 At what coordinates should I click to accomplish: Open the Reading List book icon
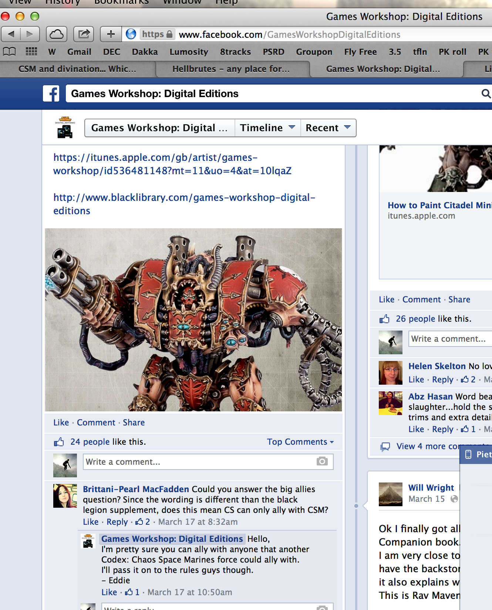click(9, 52)
